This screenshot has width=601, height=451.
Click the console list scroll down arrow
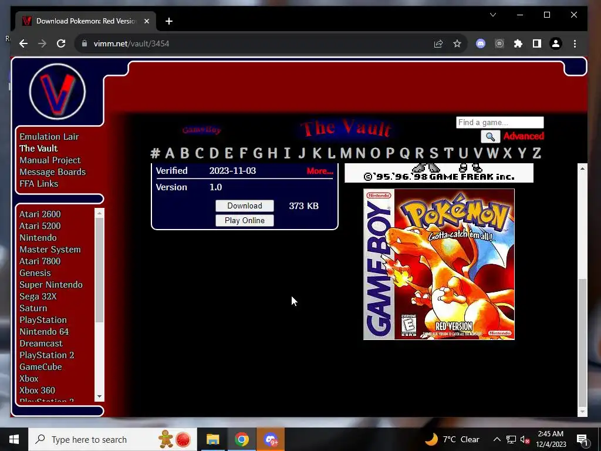(x=100, y=396)
